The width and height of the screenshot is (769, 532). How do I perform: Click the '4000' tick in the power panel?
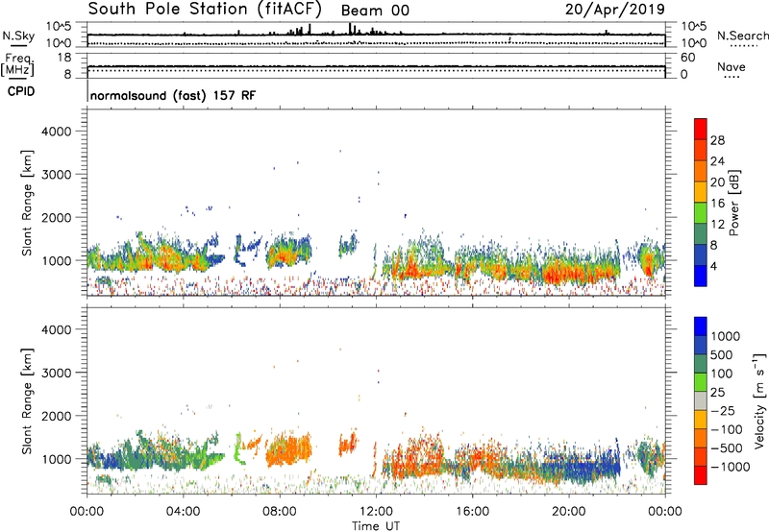pos(56,132)
